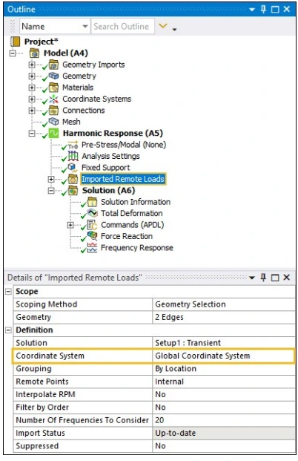Click the Fixed Support icon
The width and height of the screenshot is (298, 461).
click(x=73, y=168)
